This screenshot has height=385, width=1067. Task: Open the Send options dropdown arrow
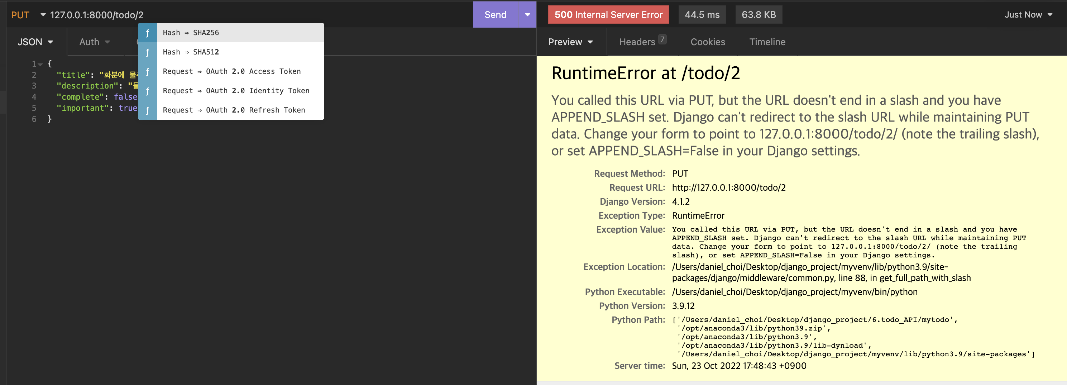click(x=527, y=14)
